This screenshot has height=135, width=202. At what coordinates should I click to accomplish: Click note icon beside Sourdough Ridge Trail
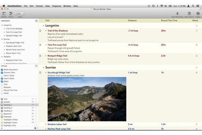coord(40,73)
